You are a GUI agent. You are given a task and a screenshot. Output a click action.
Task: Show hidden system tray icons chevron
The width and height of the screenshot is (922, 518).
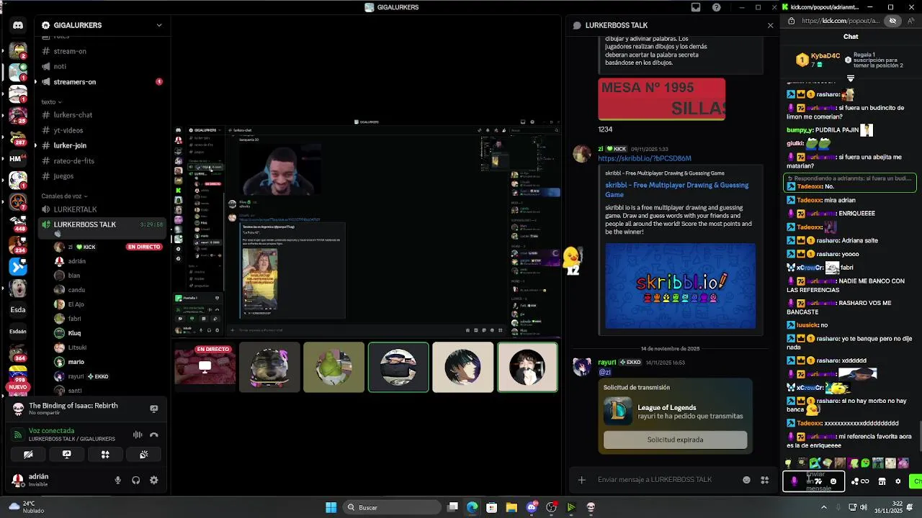point(824,507)
